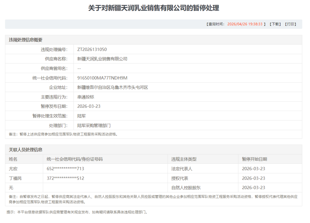Click the company address value in 乌鲁木齐市头屯河区
This screenshot has height=223, width=310.
(113, 87)
